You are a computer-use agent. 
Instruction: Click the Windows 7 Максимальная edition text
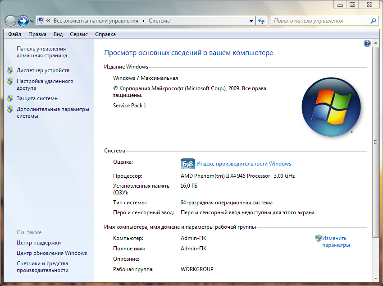[x=146, y=78]
